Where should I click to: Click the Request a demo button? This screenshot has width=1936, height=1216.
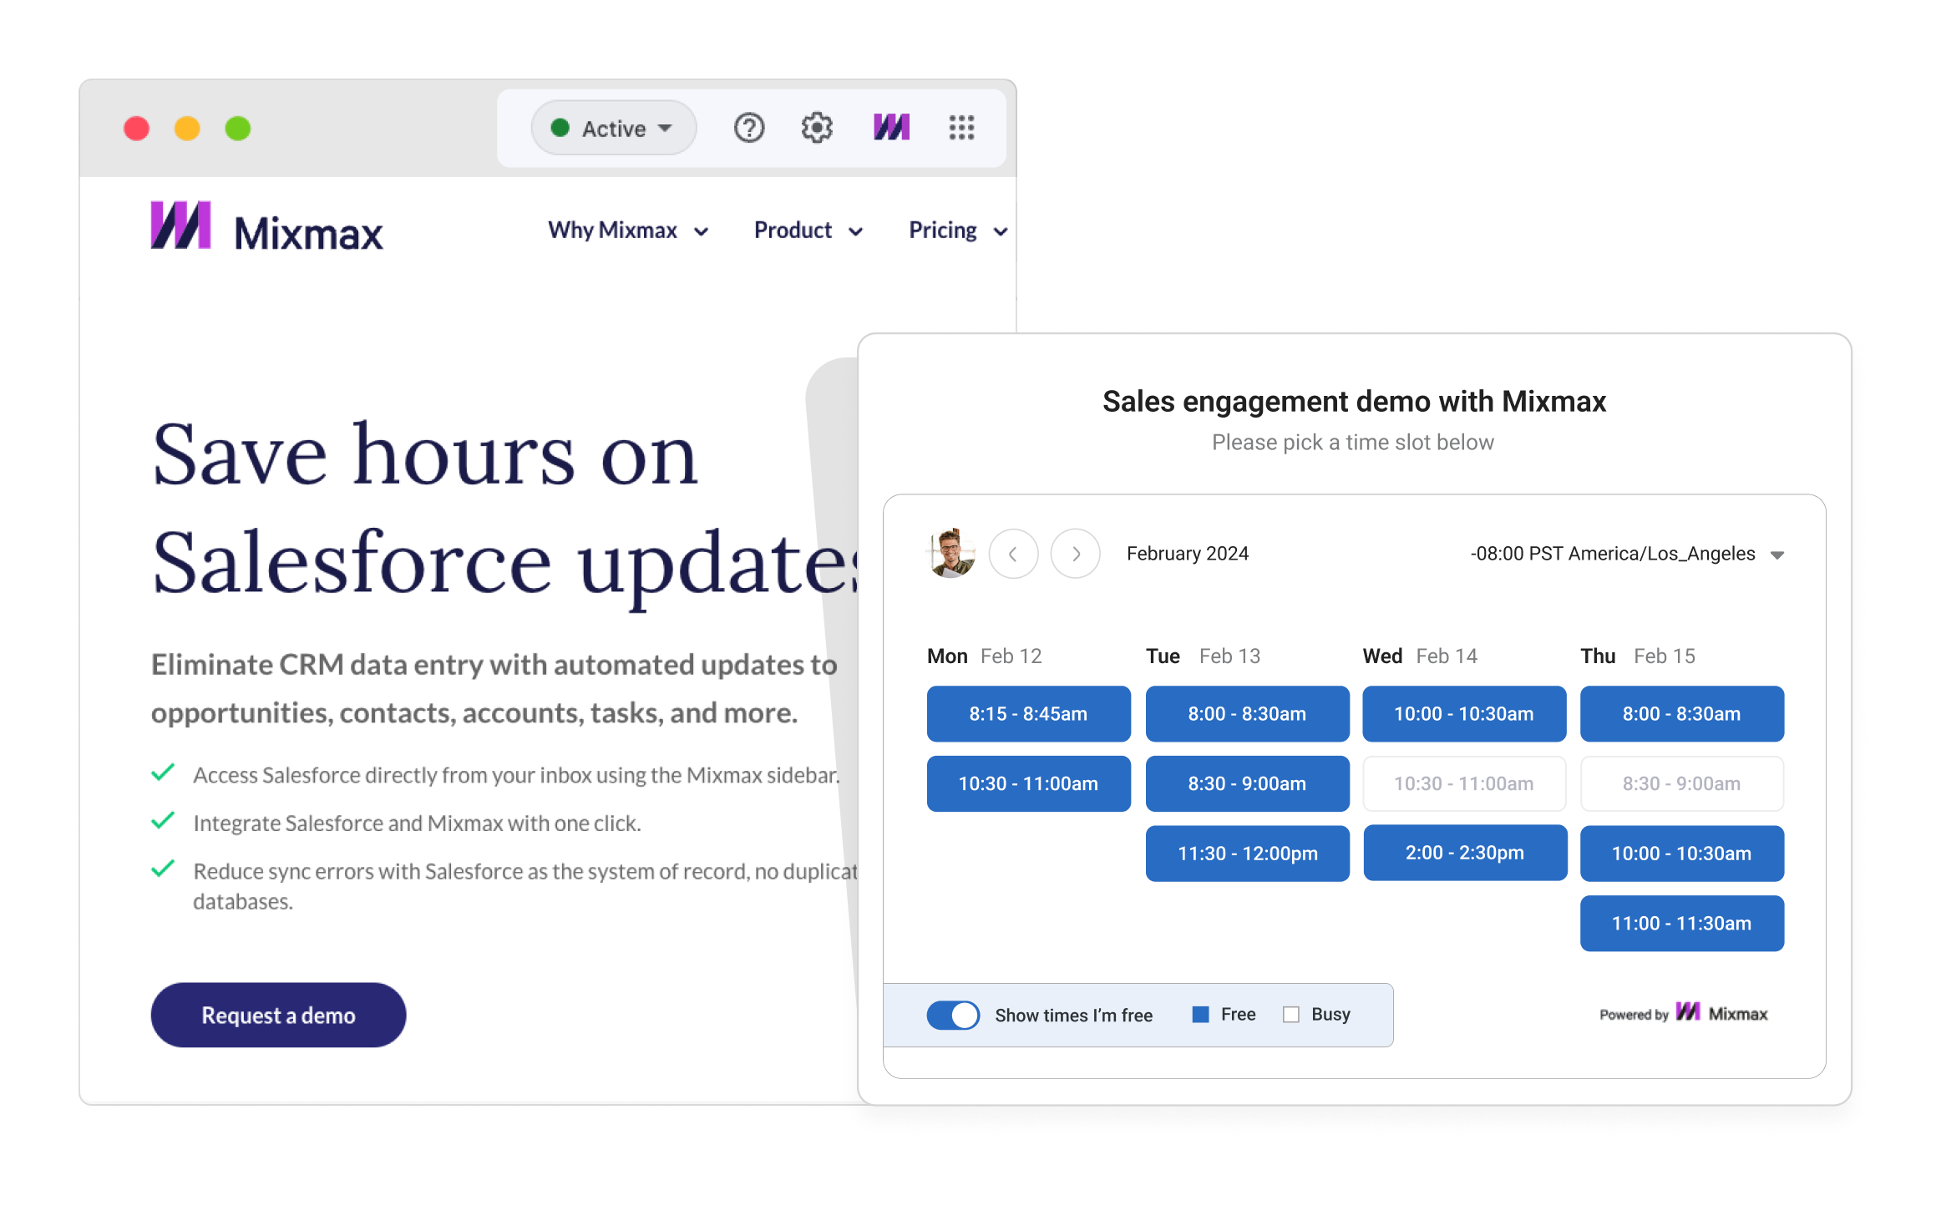point(278,1015)
